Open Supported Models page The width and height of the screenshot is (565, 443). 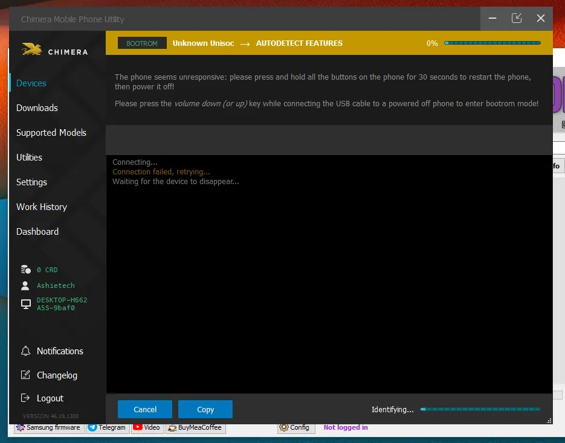(x=51, y=133)
